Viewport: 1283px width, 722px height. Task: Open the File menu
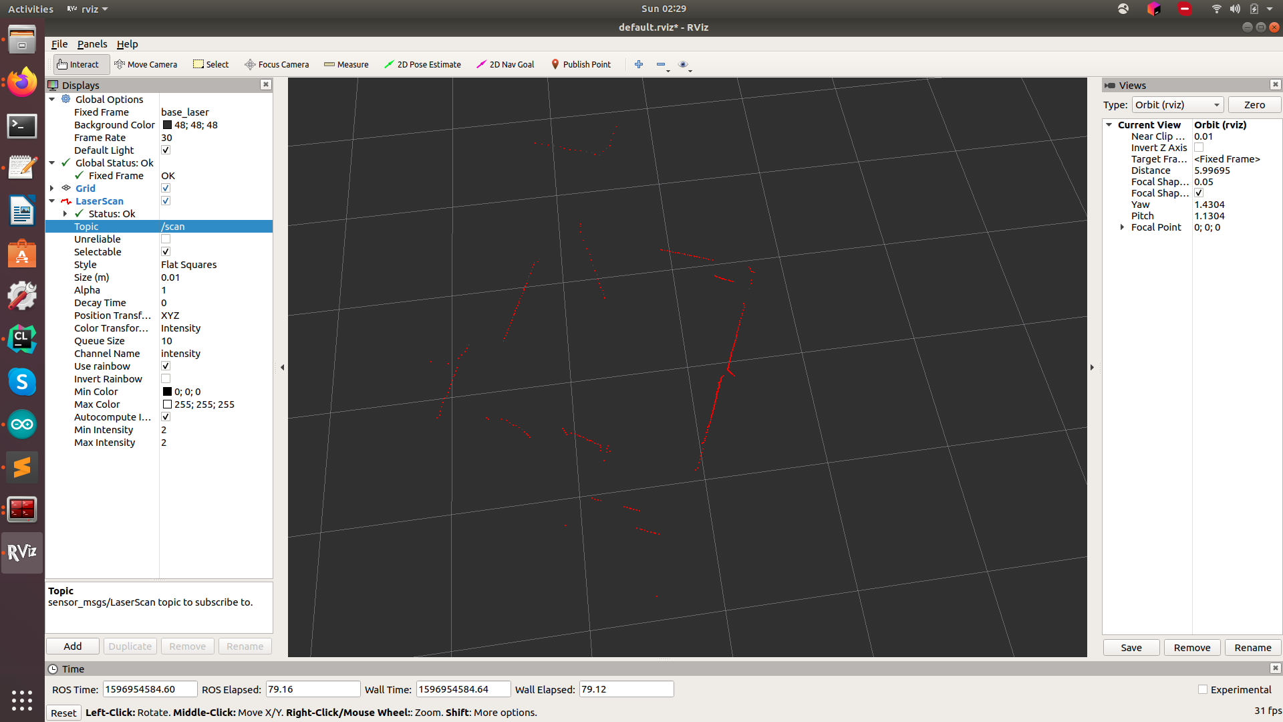[x=59, y=44]
